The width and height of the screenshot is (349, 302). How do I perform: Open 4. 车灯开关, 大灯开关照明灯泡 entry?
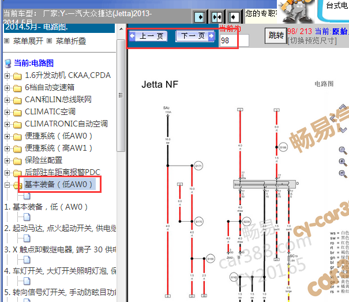click(60, 271)
